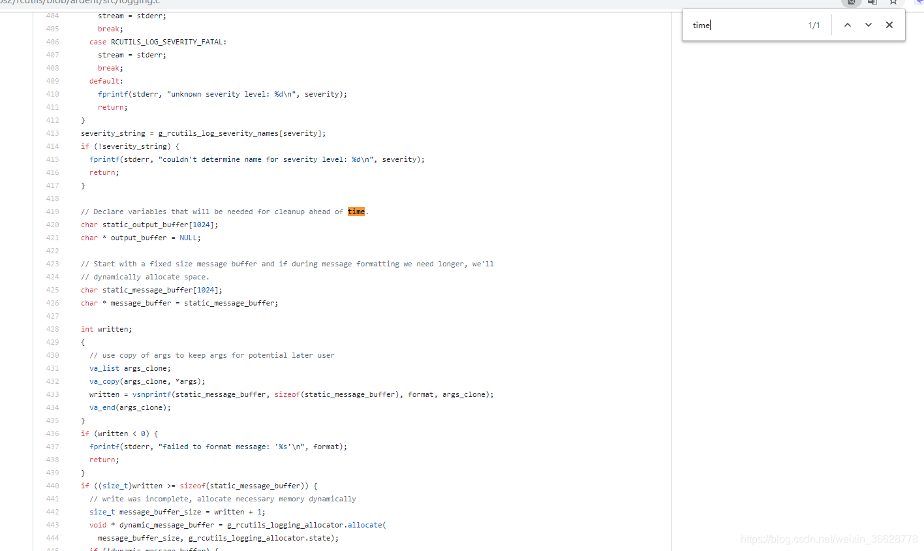924x551 pixels.
Task: Click "couldn't determine name" fprintf line
Action: pyautogui.click(x=257, y=159)
